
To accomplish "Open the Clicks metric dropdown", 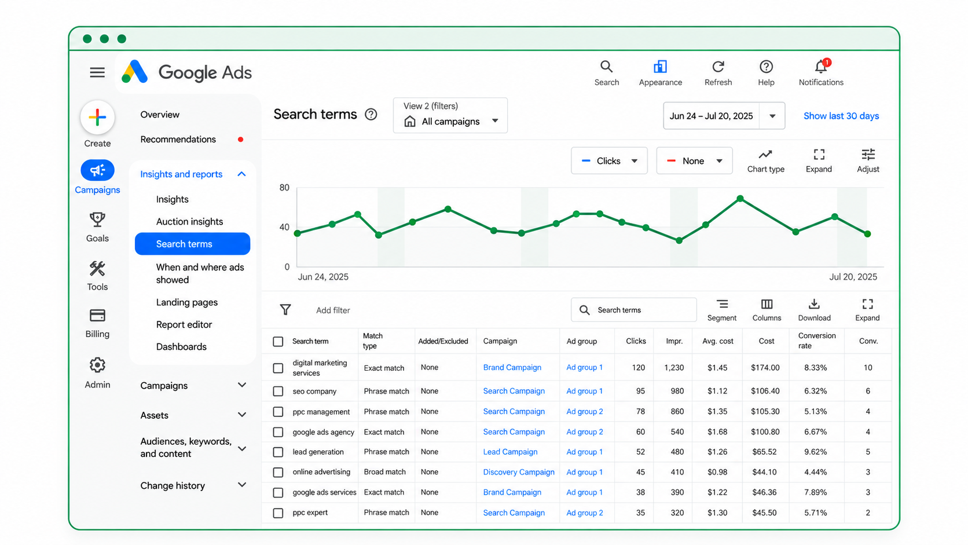I will 609,160.
